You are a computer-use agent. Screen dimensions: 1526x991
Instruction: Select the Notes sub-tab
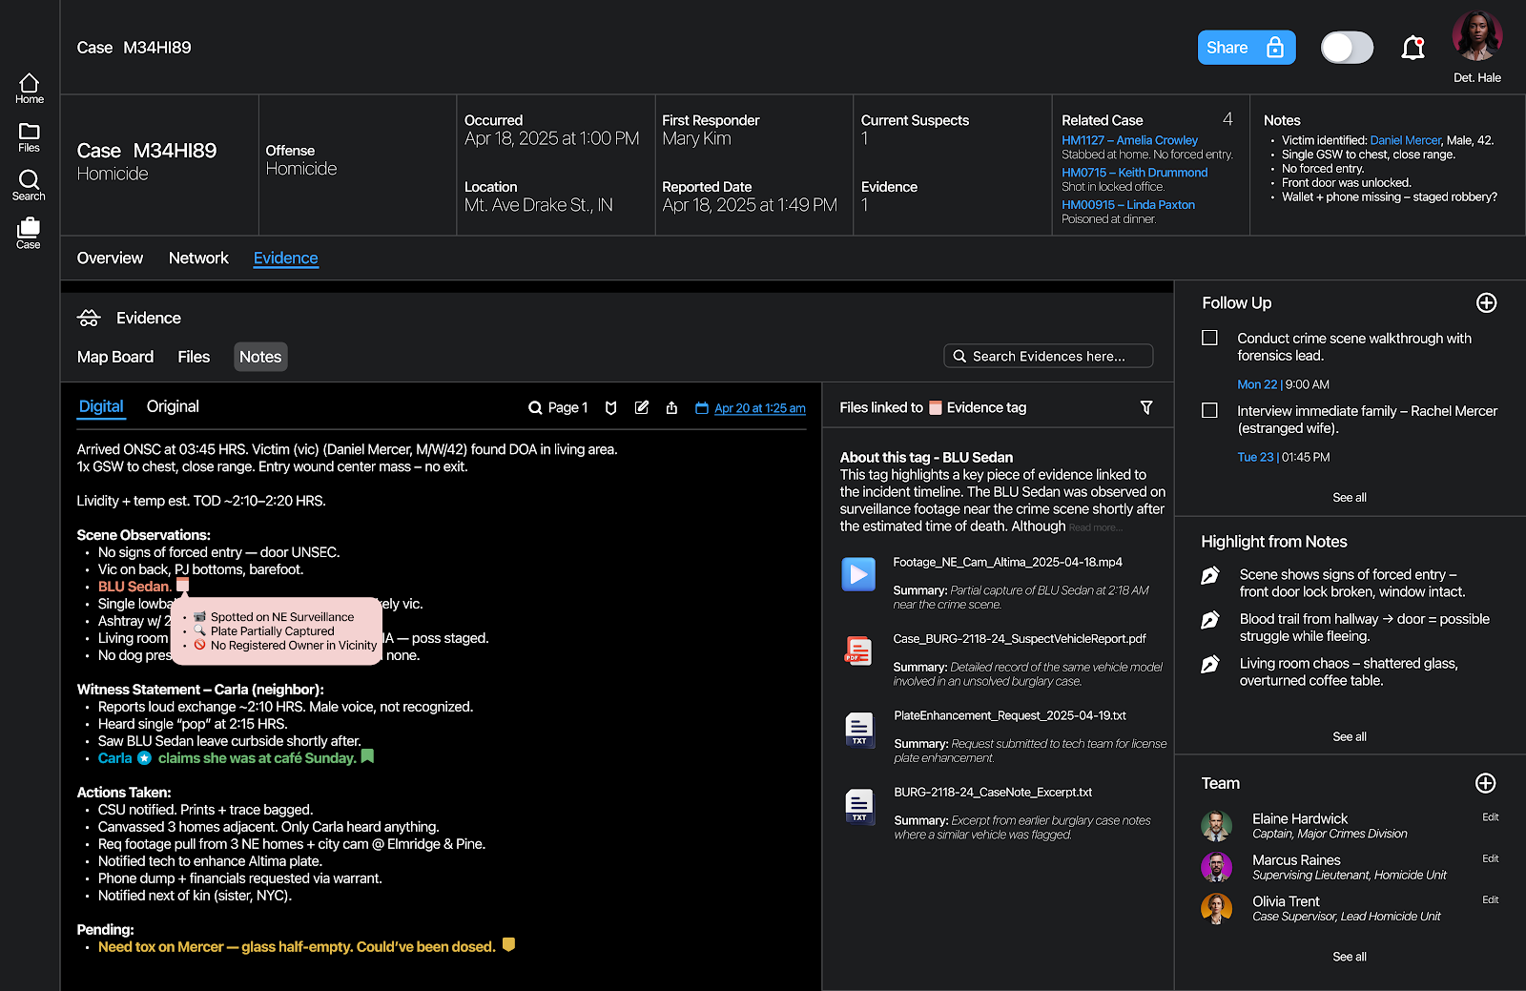(260, 357)
